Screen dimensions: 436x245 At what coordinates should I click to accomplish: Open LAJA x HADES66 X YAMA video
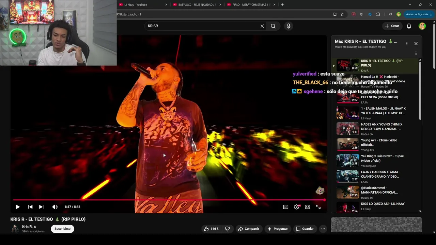[x=376, y=177]
